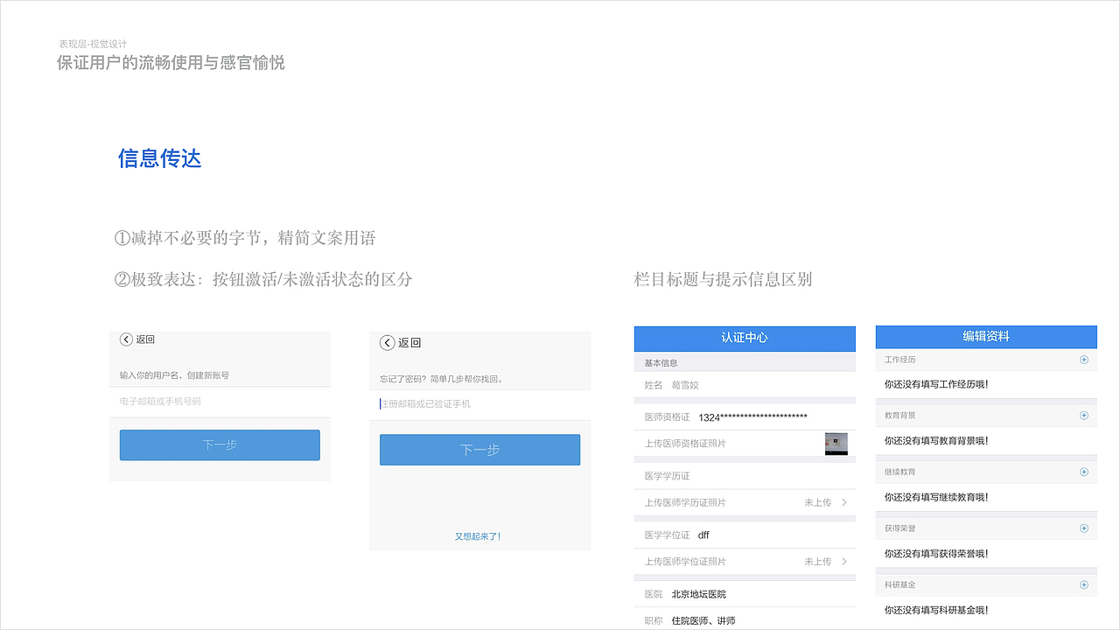Viewport: 1120px width, 630px height.
Task: Click the active 下一步 button
Action: tap(479, 449)
